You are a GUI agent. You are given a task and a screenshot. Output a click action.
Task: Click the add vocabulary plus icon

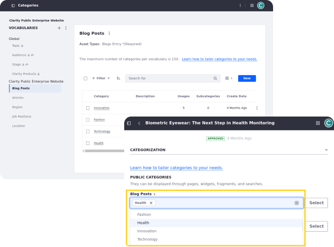click(x=59, y=28)
